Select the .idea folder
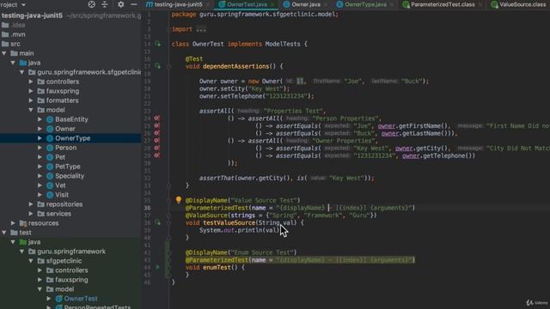The width and height of the screenshot is (550, 309). click(17, 25)
